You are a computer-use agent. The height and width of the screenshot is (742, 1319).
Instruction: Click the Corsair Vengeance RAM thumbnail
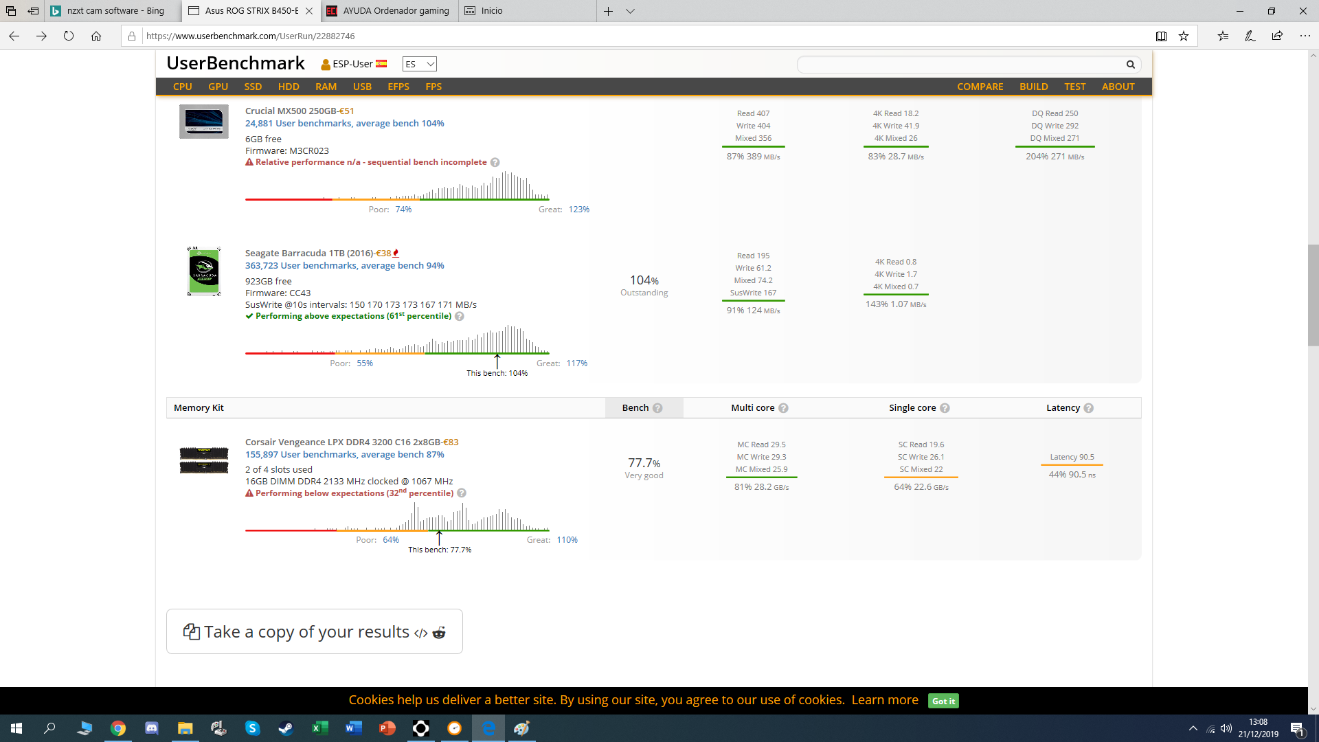[204, 460]
